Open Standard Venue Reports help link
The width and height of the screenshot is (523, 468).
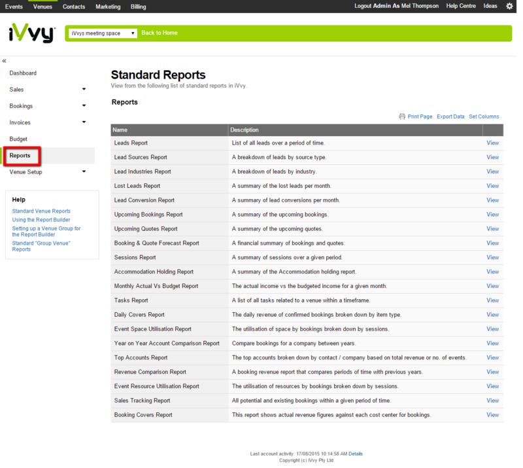point(41,211)
